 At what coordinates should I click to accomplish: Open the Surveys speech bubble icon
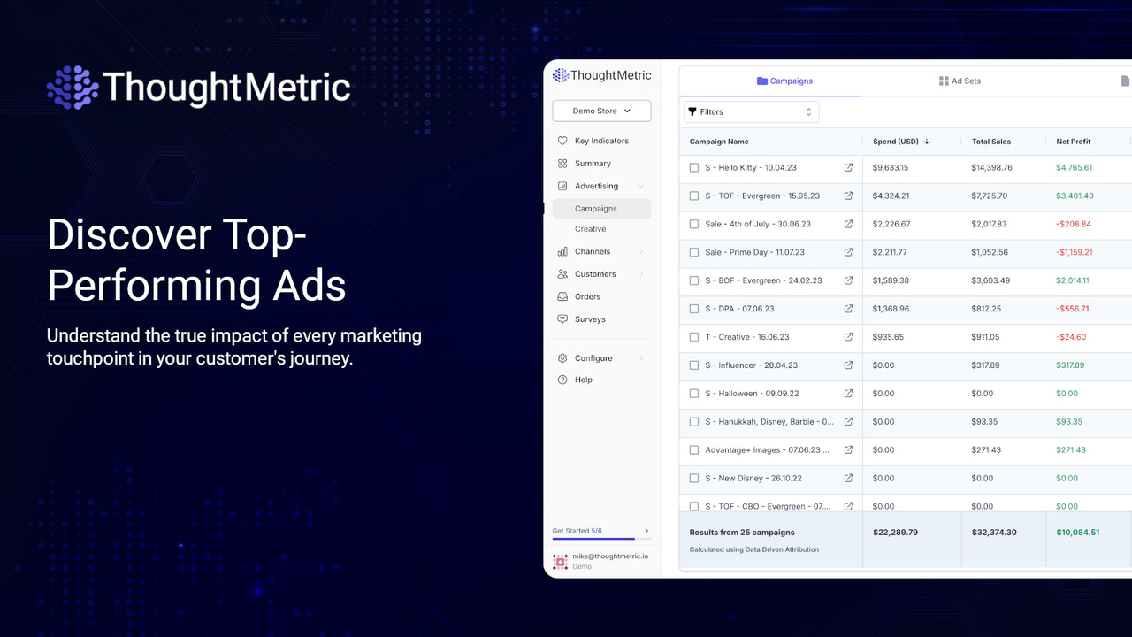click(x=562, y=318)
